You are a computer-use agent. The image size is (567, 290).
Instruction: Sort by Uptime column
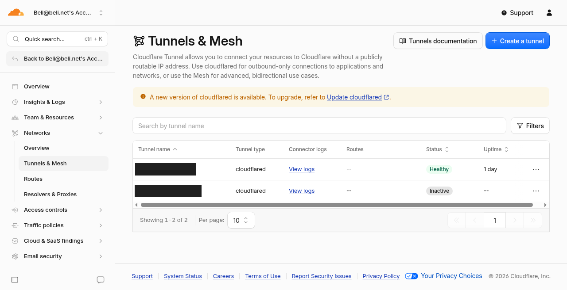pyautogui.click(x=496, y=149)
